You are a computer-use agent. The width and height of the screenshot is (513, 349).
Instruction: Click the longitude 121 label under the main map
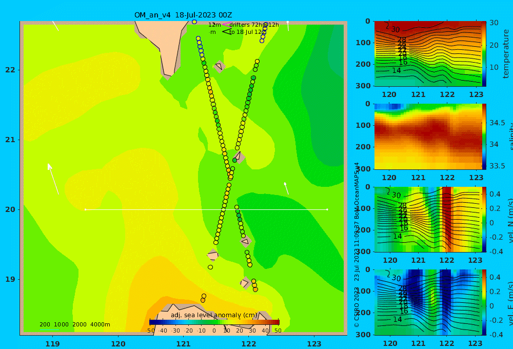coord(183,344)
